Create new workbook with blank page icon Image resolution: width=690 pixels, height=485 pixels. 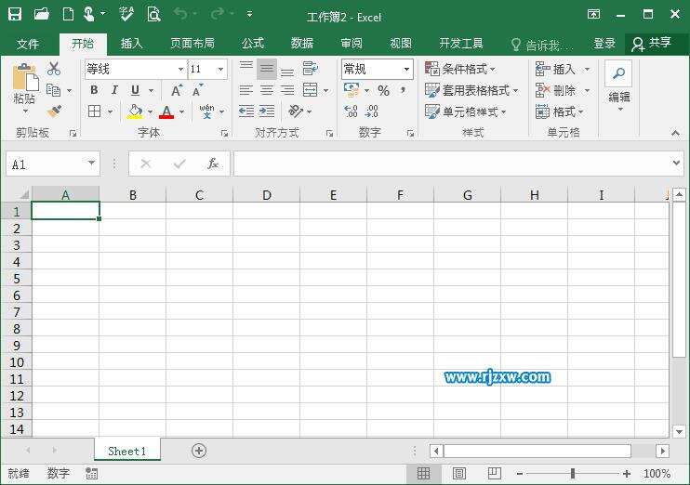point(68,14)
